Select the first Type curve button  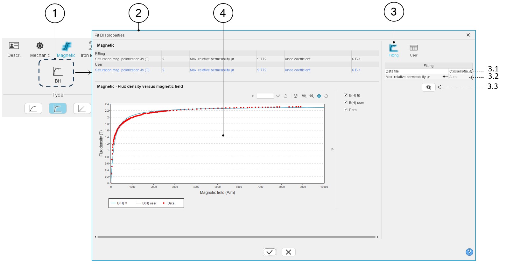point(33,109)
